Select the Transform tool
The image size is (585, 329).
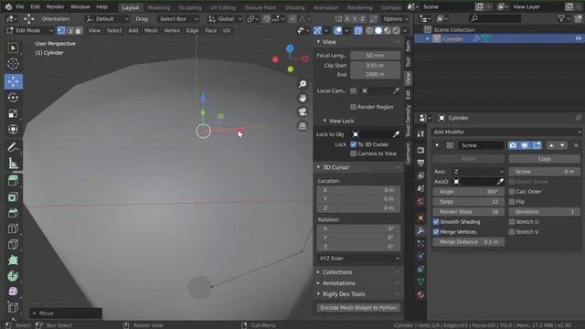13,130
